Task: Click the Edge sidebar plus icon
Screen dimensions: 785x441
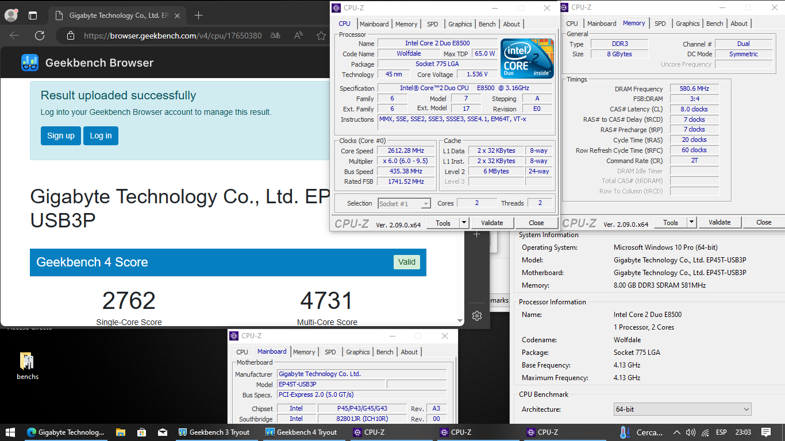Action: [x=476, y=234]
